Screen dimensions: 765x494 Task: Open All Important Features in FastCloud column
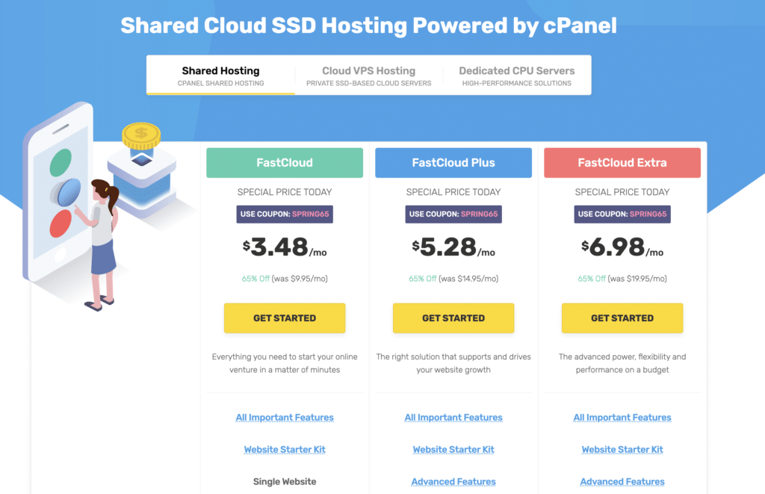pyautogui.click(x=285, y=417)
